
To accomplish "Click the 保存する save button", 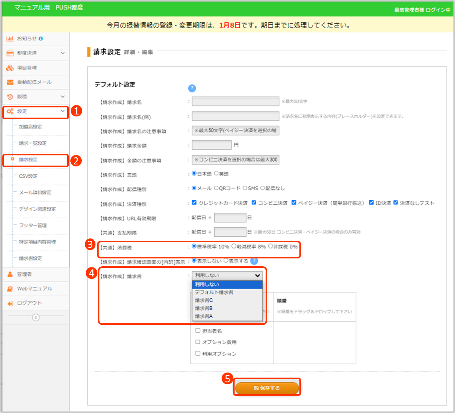I will tap(267, 387).
